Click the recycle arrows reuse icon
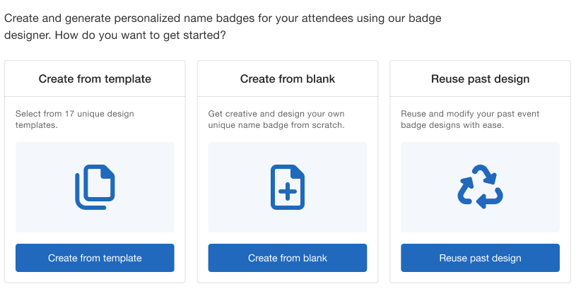Screen dimensions: 576x296 point(480,187)
